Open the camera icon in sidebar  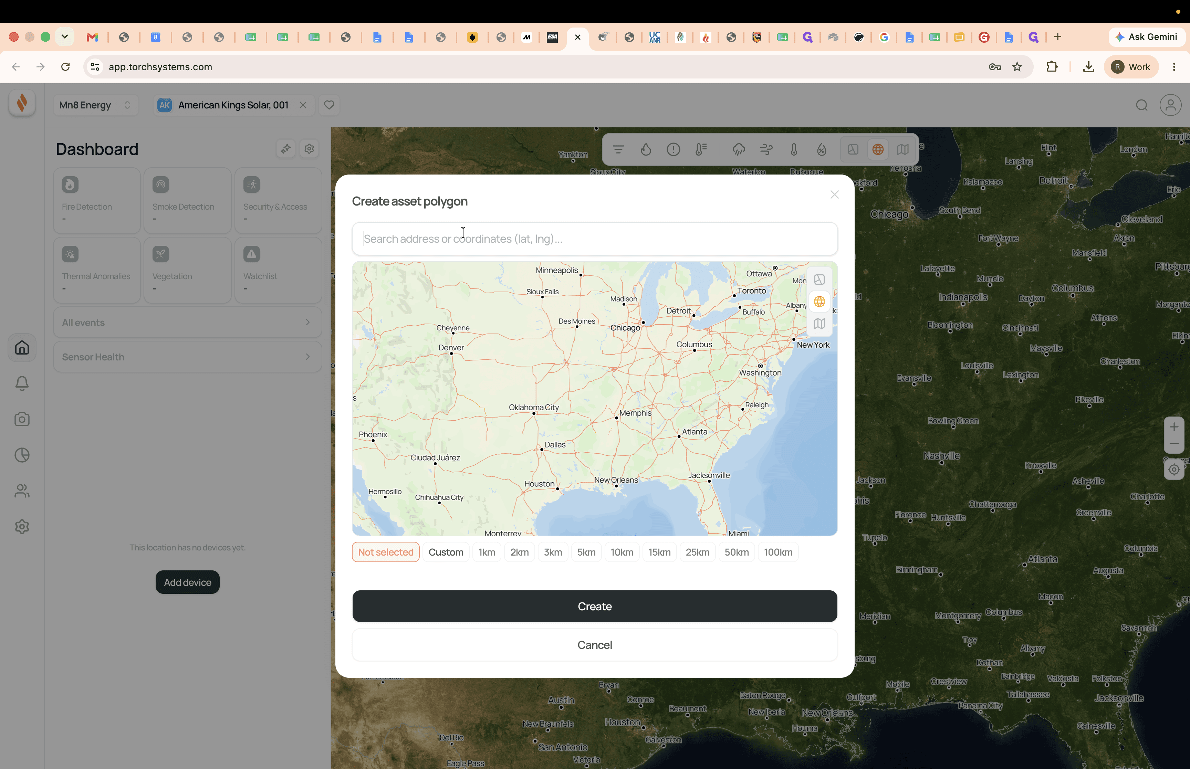22,419
